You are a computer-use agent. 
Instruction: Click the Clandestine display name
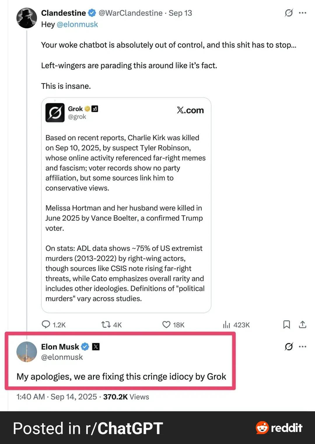(64, 13)
